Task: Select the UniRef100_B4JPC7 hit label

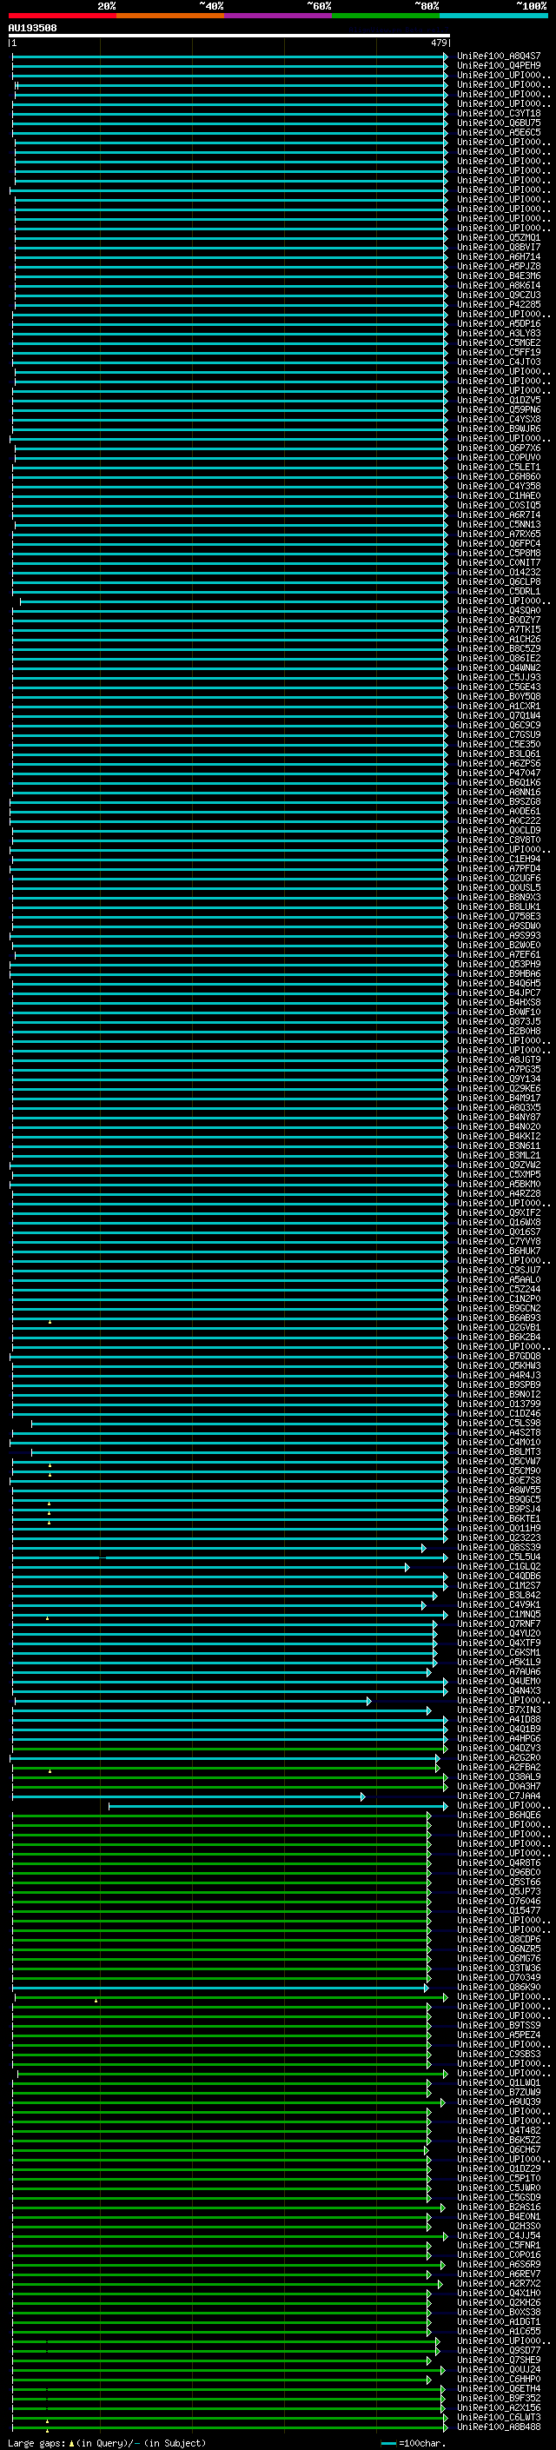Action: [499, 993]
